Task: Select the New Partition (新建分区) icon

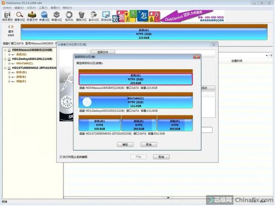Action: point(57,16)
